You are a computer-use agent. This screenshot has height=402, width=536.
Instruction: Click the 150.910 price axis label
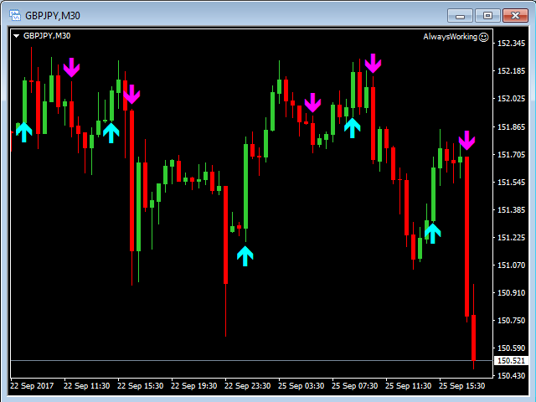tap(511, 293)
